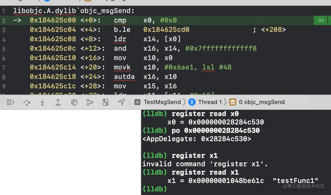
Task: Open Debug Memory Graph
Action: (90, 102)
